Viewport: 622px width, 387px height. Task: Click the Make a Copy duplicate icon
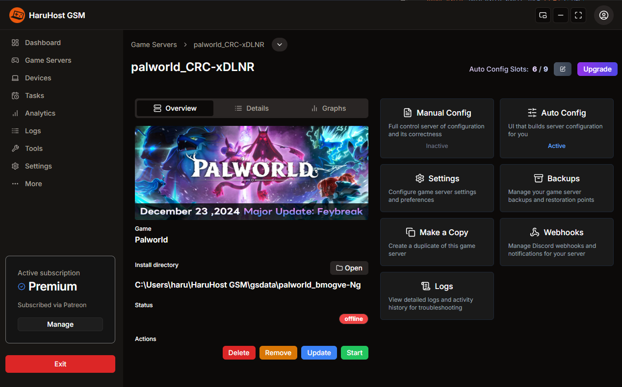pyautogui.click(x=411, y=232)
